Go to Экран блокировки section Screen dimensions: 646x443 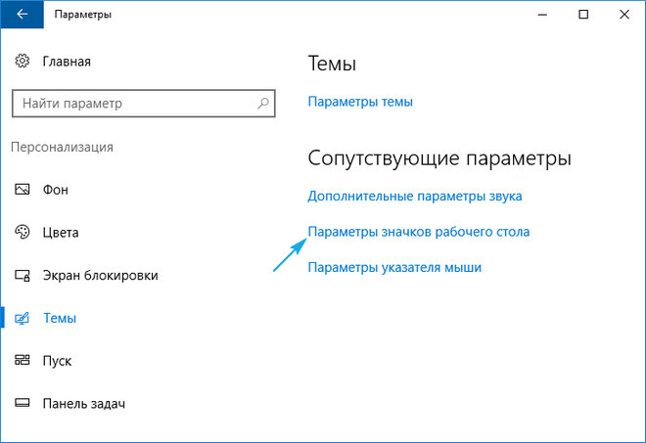[x=100, y=276]
